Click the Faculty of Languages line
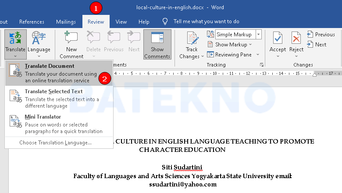Viewport: 342px width, 193px height. click(x=182, y=176)
